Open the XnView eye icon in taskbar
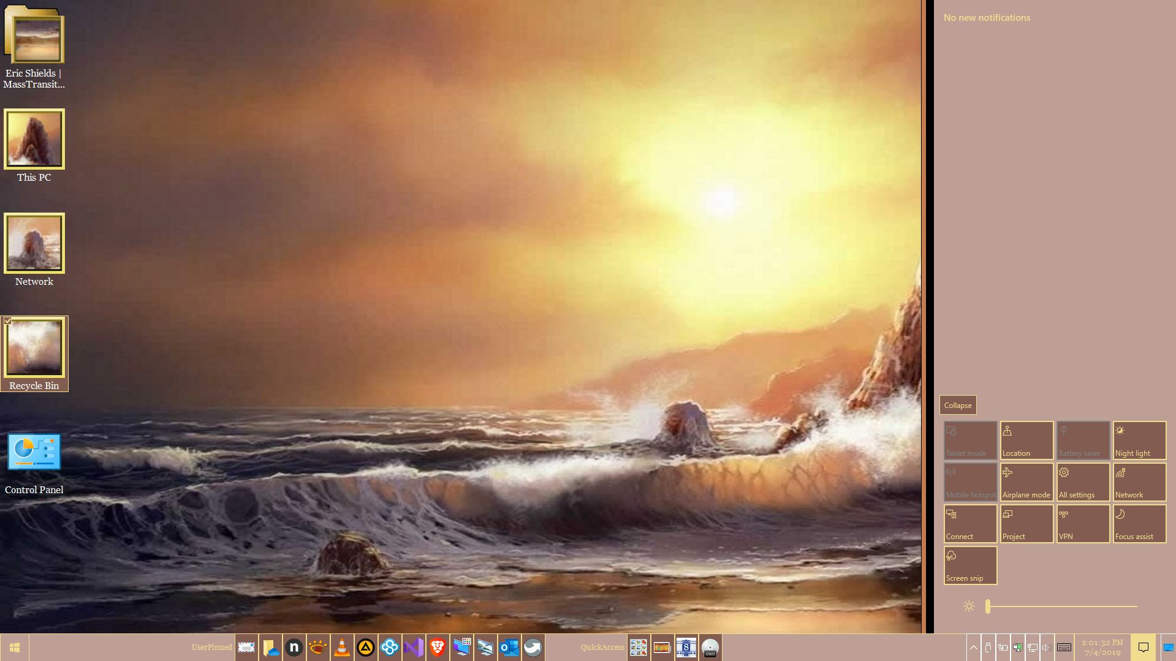 click(x=318, y=648)
